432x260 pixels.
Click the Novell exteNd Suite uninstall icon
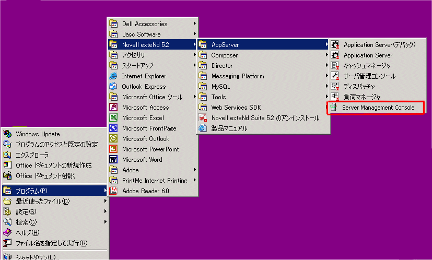(x=203, y=117)
